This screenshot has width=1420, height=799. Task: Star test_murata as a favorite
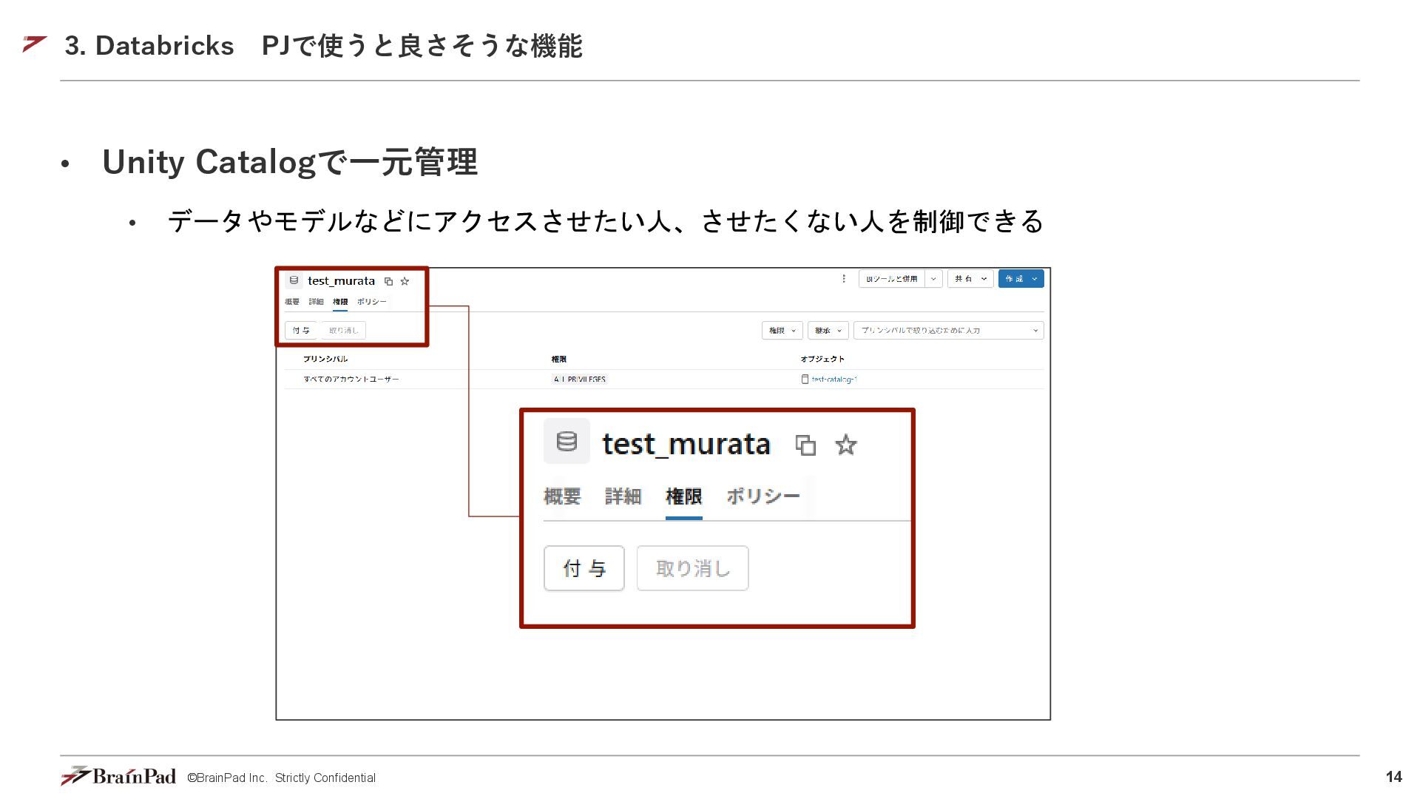point(405,281)
